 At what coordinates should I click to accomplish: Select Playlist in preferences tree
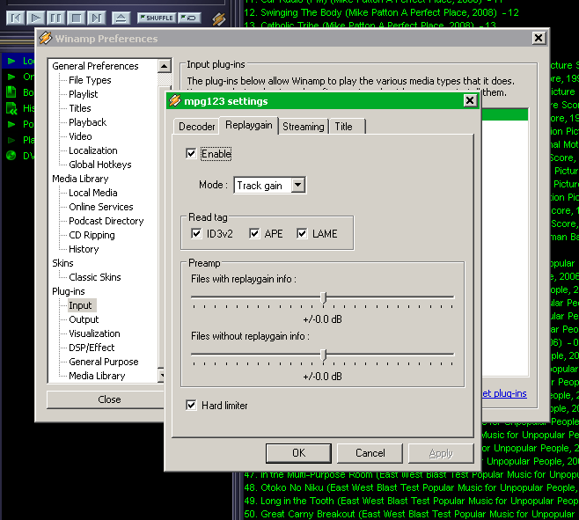[83, 94]
